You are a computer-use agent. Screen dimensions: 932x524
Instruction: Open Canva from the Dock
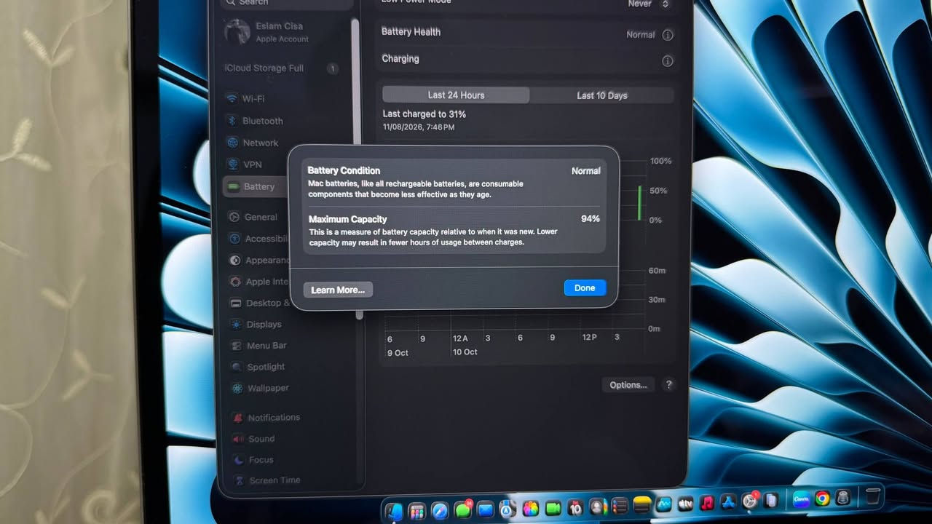click(x=801, y=499)
